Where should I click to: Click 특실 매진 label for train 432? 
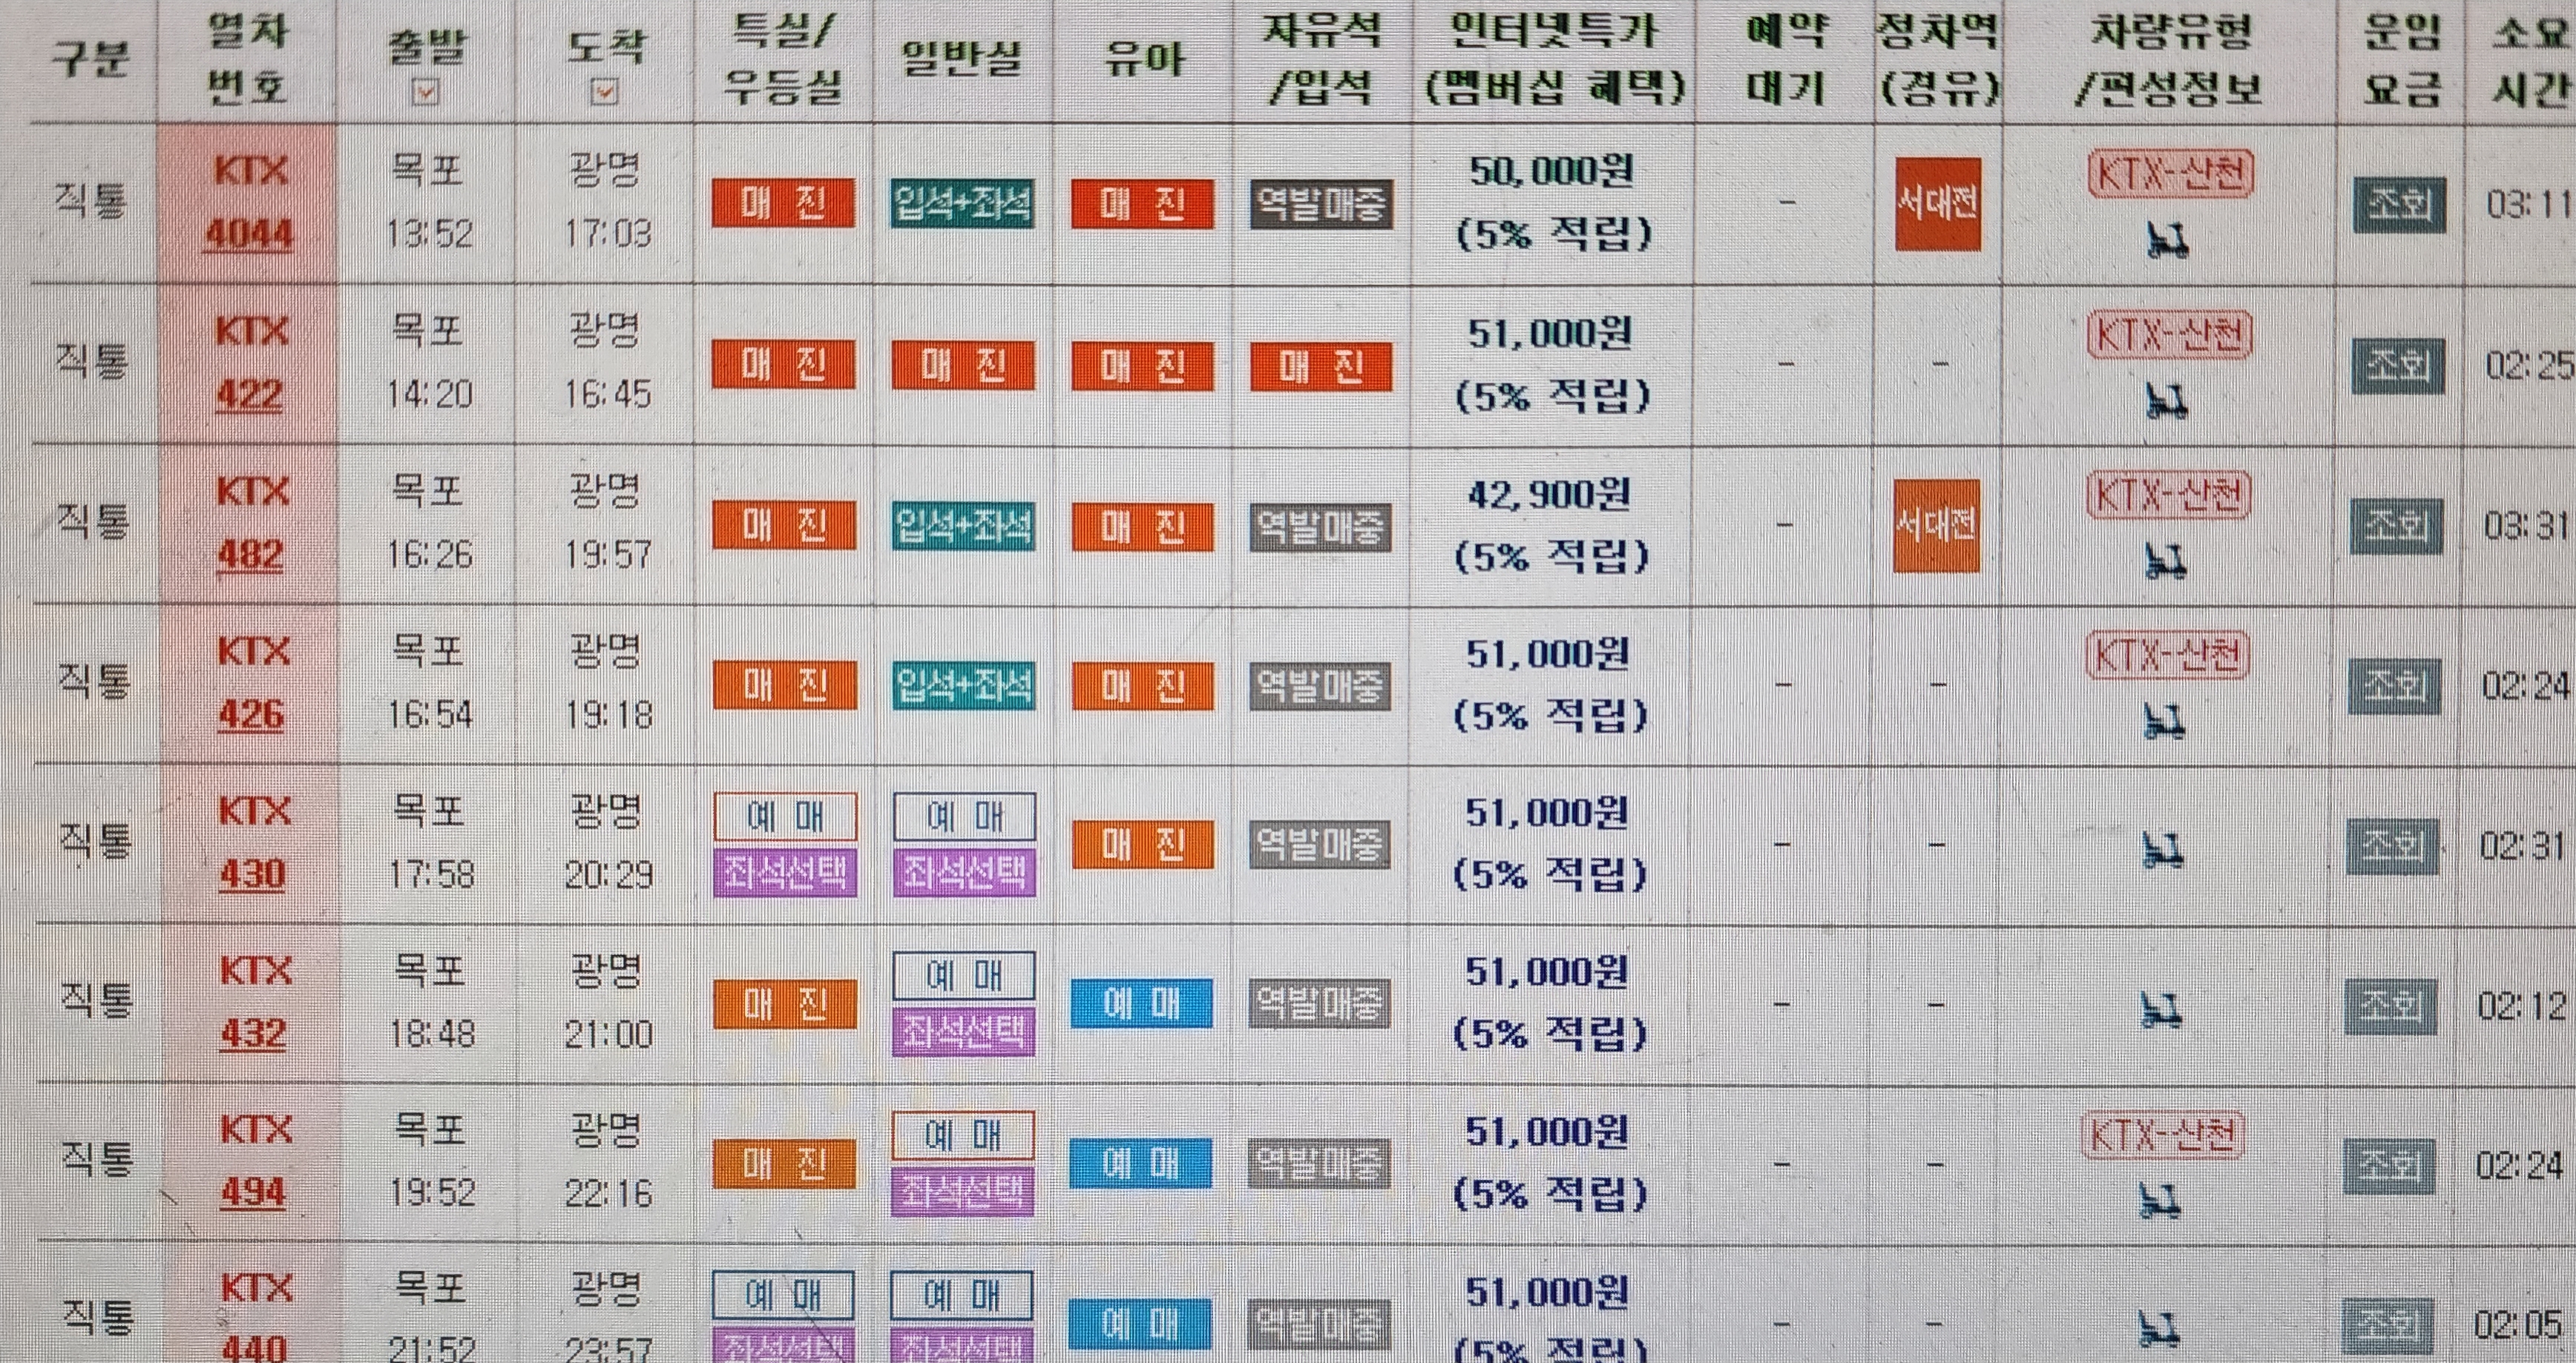[x=785, y=1004]
